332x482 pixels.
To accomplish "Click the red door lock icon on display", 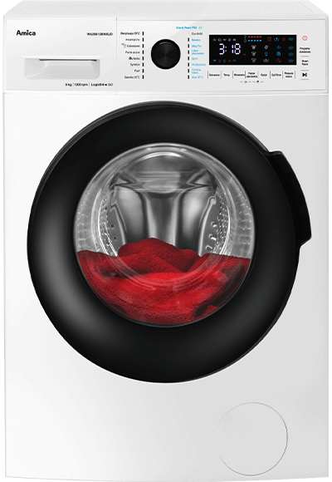I will pyautogui.click(x=270, y=39).
